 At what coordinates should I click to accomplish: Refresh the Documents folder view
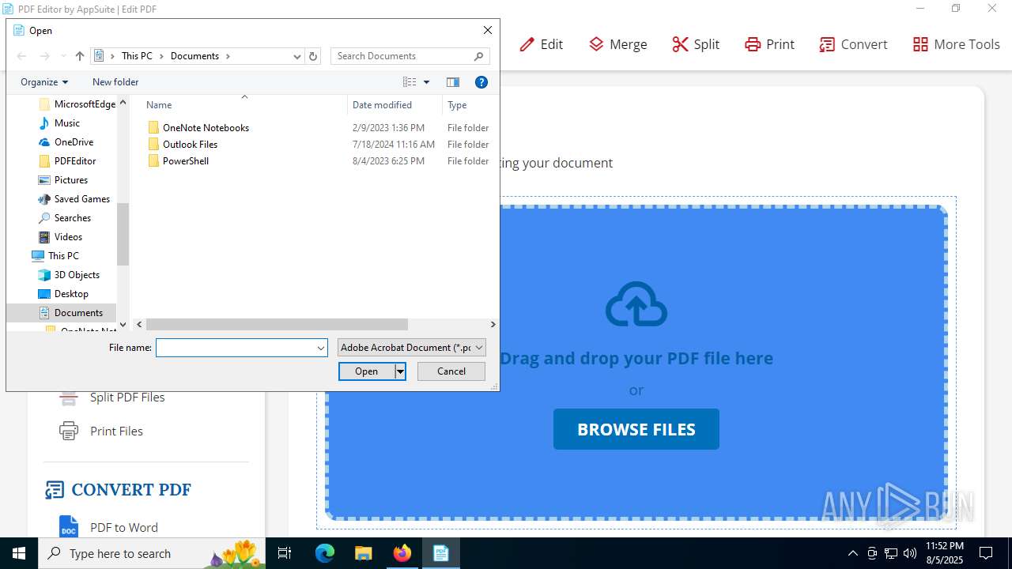pos(313,56)
